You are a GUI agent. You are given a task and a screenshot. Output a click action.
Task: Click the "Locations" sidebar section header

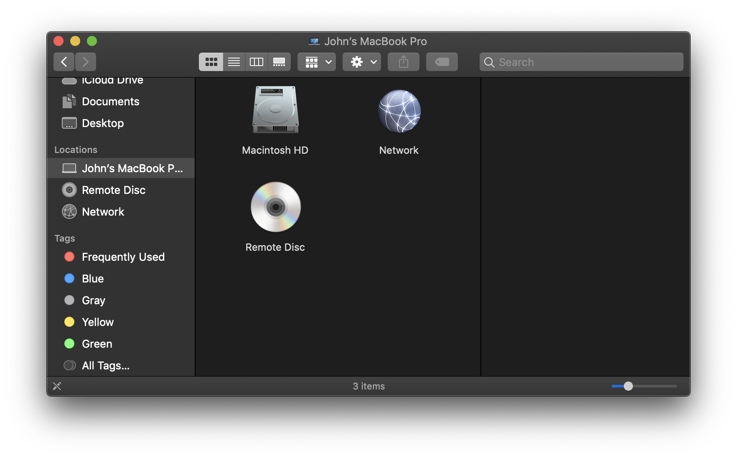76,150
